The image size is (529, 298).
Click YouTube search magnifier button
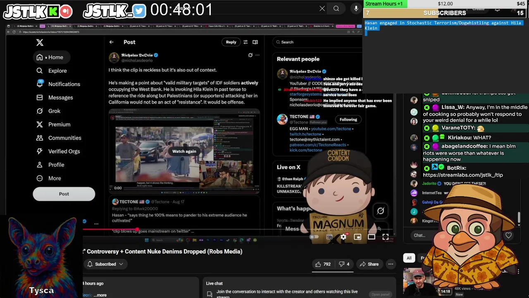coord(336,8)
